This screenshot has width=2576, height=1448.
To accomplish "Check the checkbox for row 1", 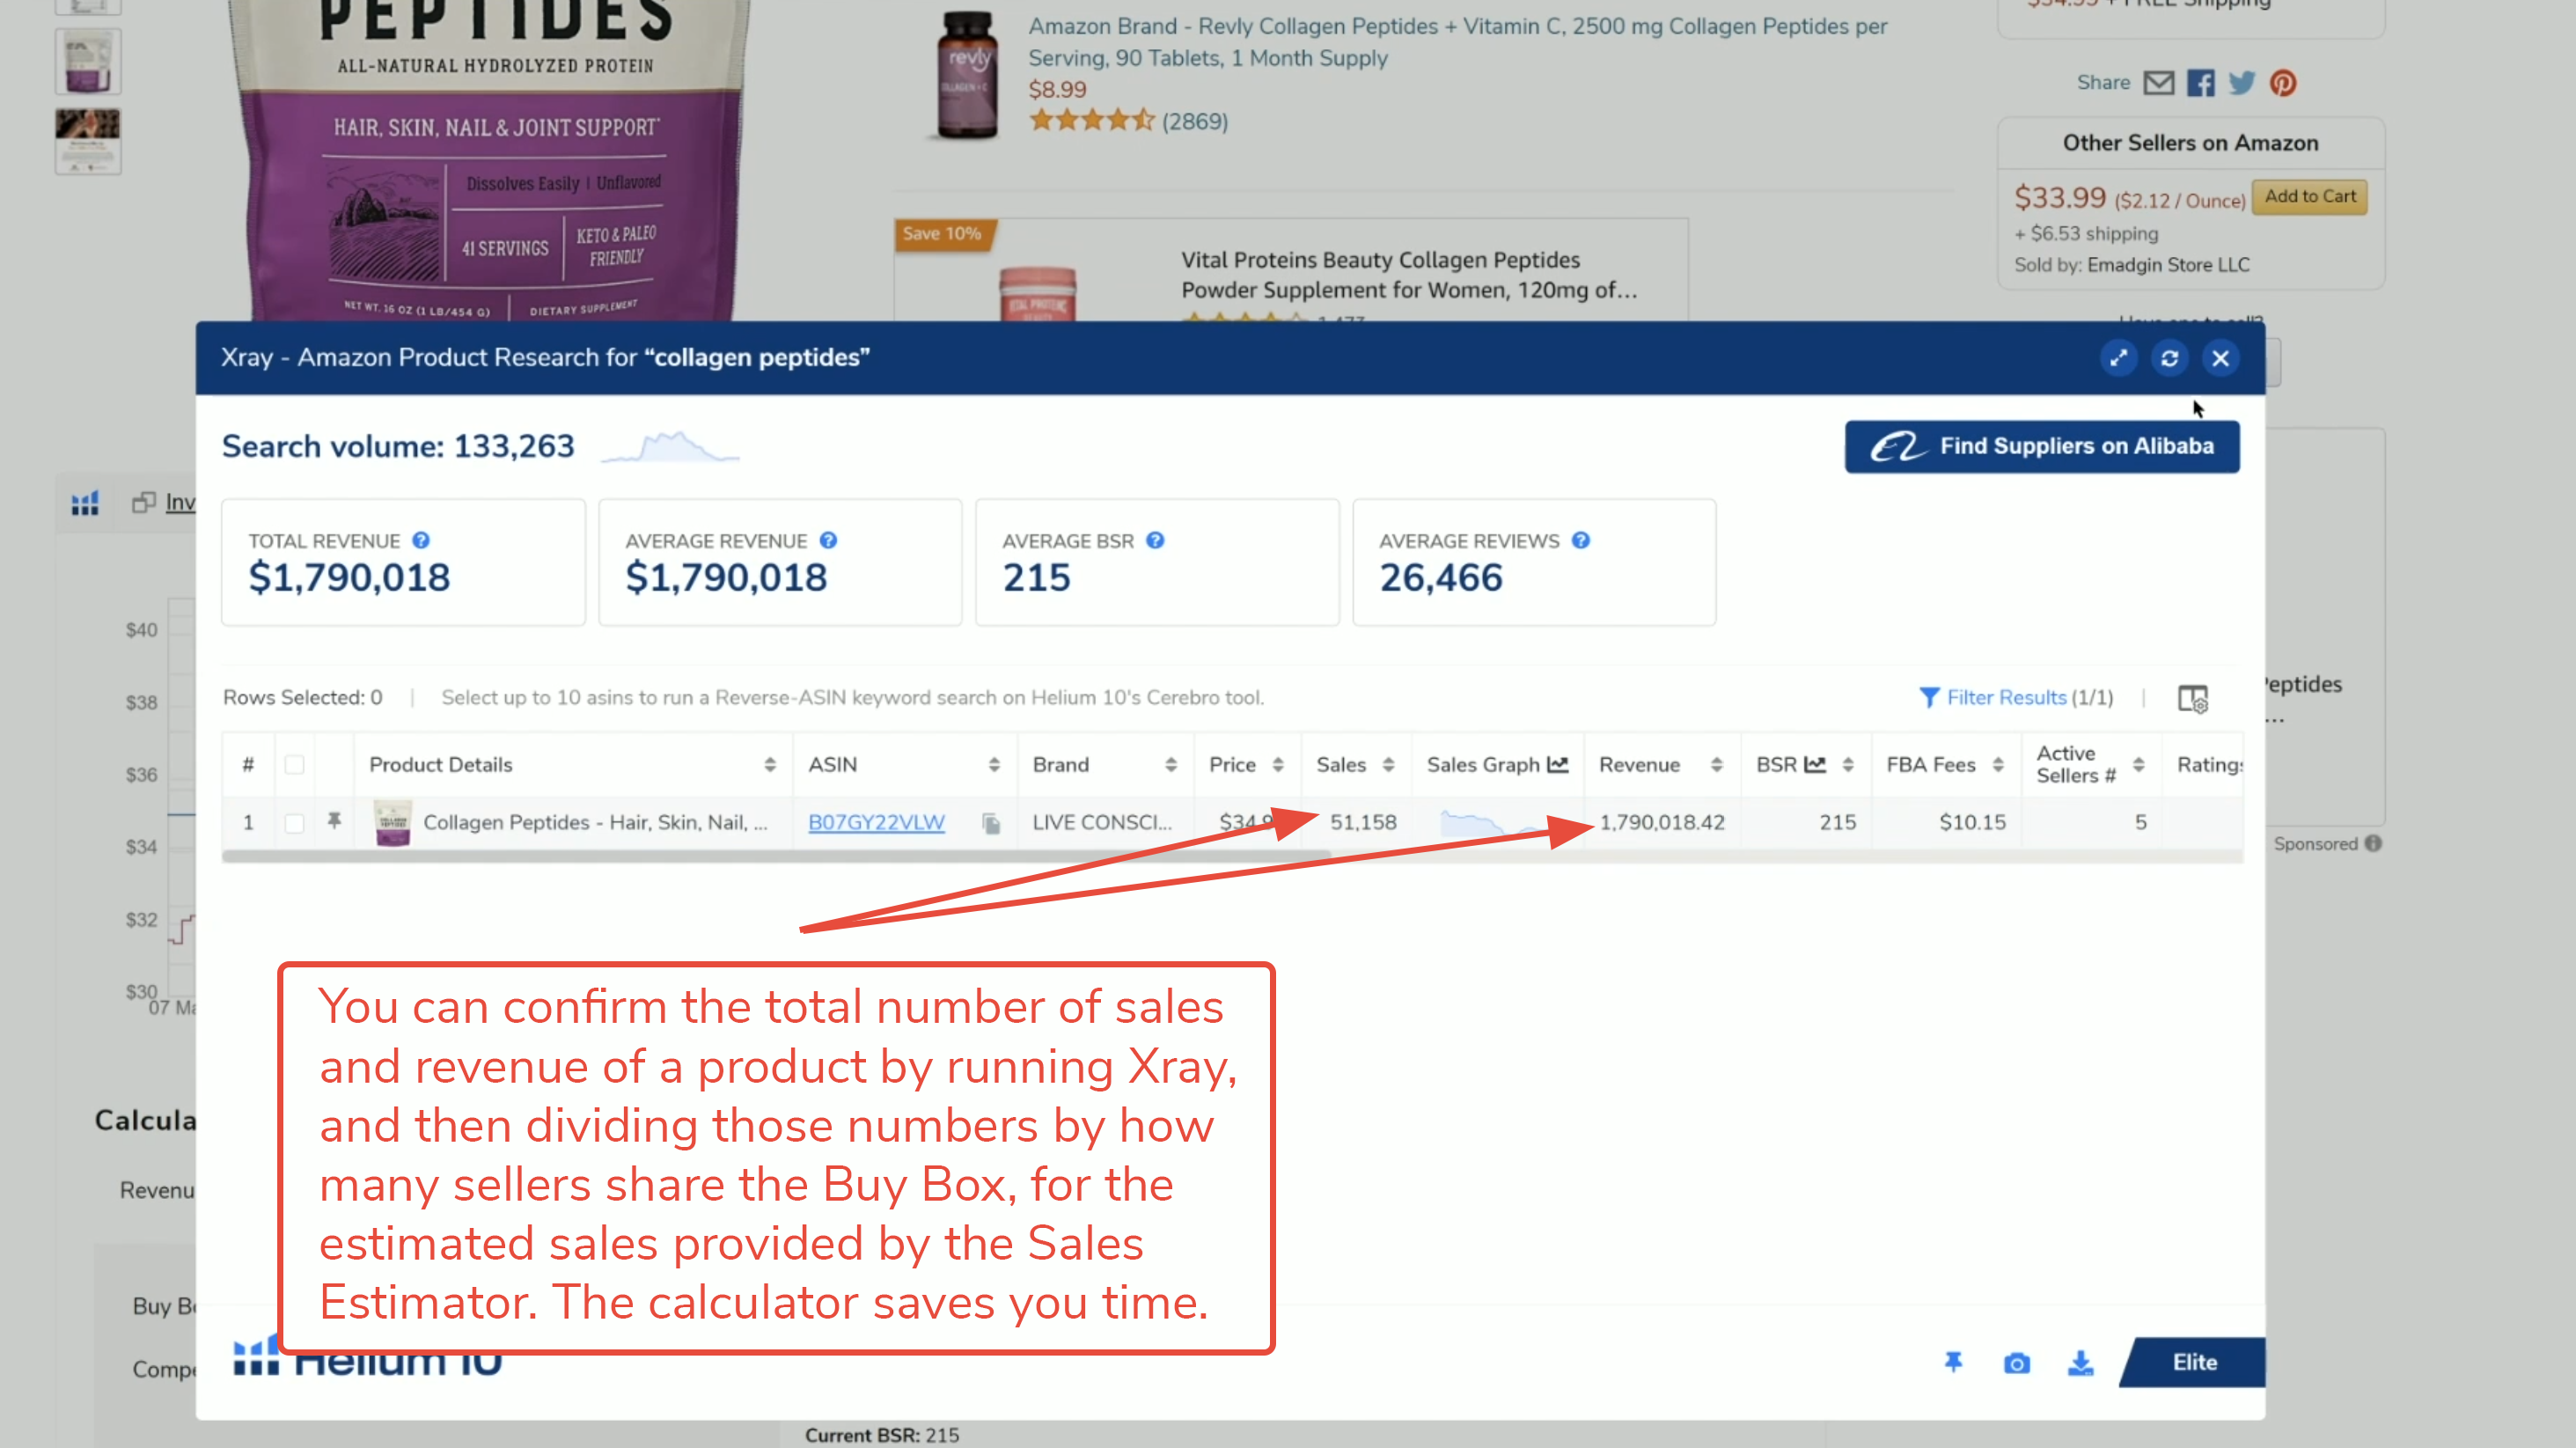I will (294, 823).
